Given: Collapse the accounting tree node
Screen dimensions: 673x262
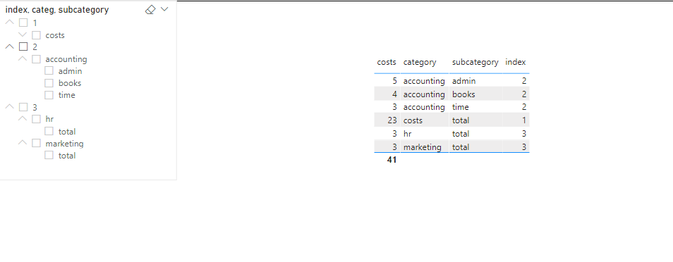Looking at the screenshot, I should [23, 58].
